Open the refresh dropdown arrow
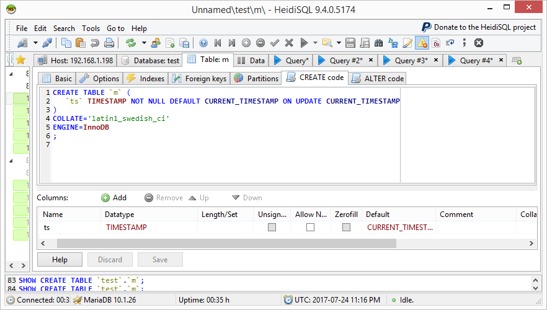This screenshot has height=310, width=547. (144, 43)
